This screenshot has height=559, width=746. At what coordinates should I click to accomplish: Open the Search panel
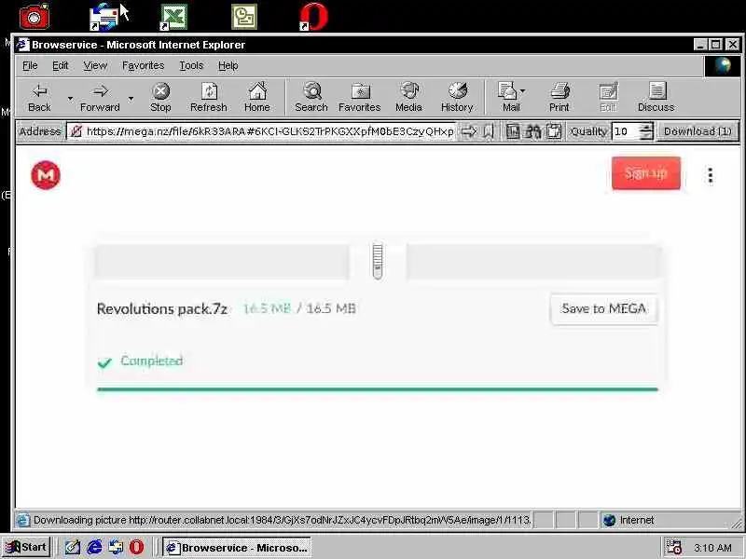(311, 98)
